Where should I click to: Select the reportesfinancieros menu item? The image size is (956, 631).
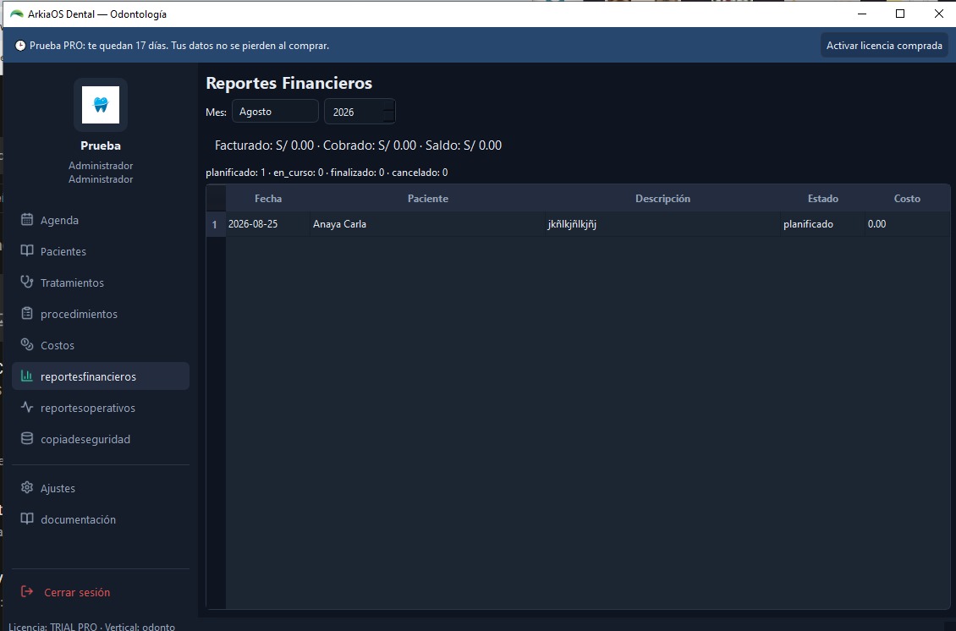[x=101, y=376]
